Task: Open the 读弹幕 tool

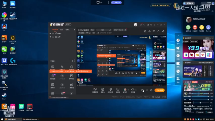Action: tap(53, 86)
